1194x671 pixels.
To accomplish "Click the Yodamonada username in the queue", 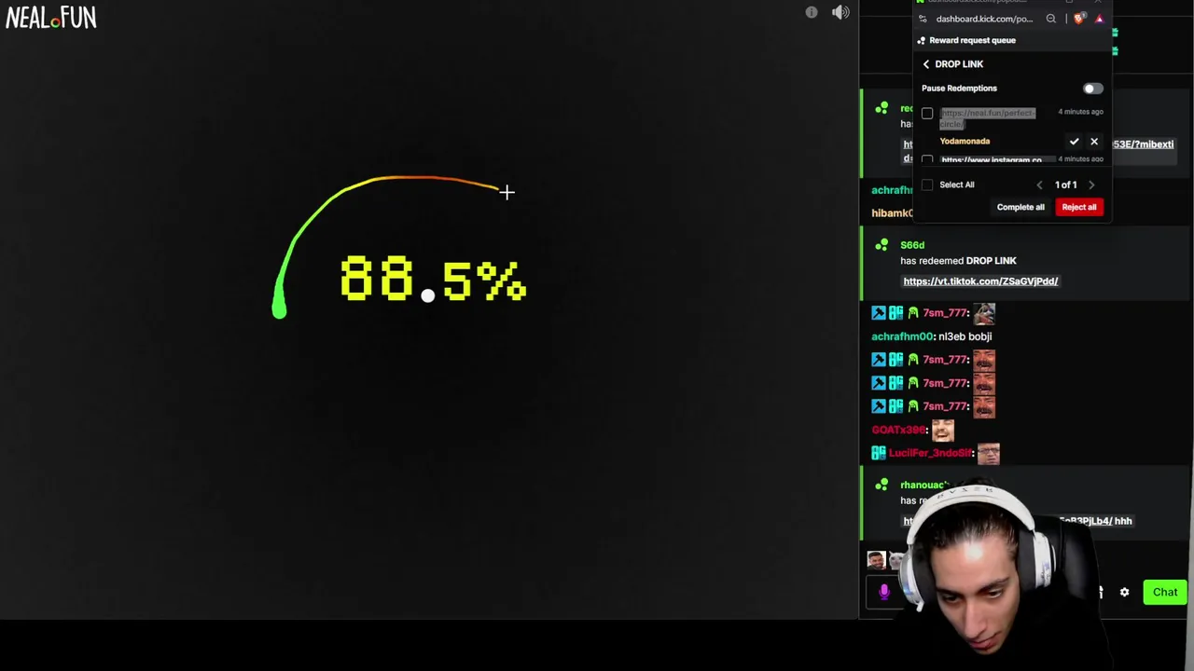I will (965, 141).
